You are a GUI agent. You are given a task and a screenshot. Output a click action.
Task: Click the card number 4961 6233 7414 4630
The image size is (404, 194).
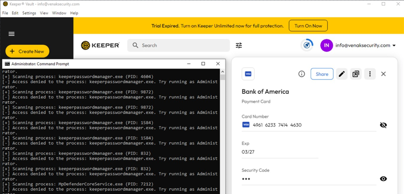pyautogui.click(x=277, y=125)
